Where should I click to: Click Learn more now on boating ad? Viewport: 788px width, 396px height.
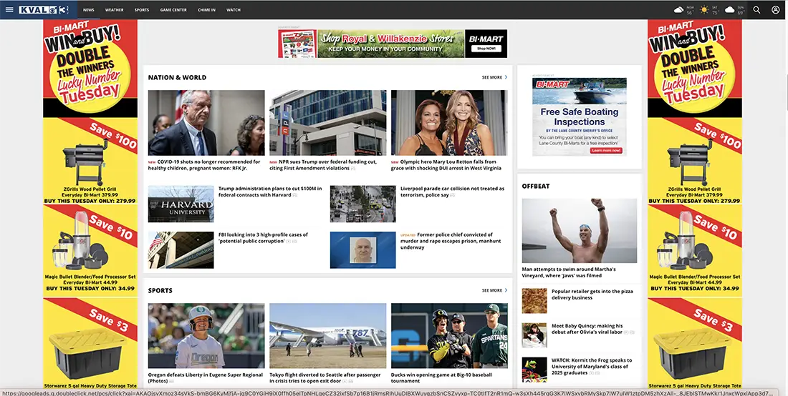(607, 150)
